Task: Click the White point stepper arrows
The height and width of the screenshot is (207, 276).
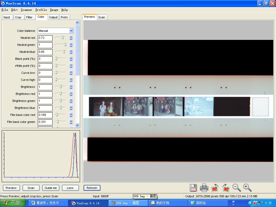Action: 71,66
